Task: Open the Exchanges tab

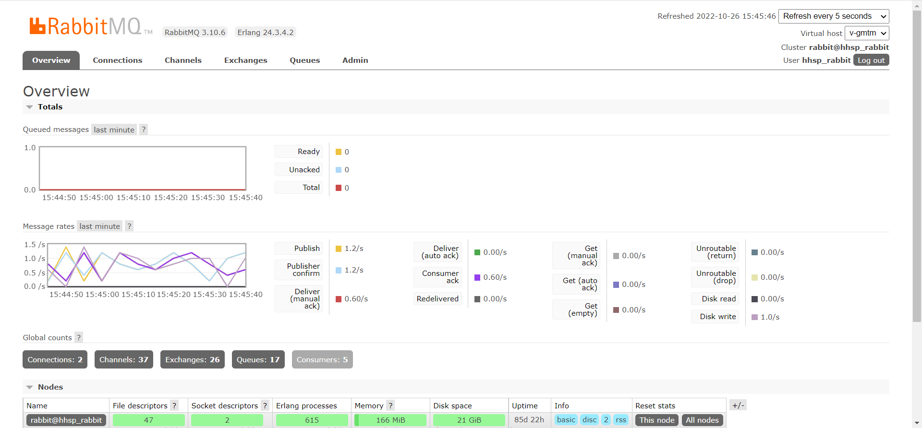Action: click(246, 60)
